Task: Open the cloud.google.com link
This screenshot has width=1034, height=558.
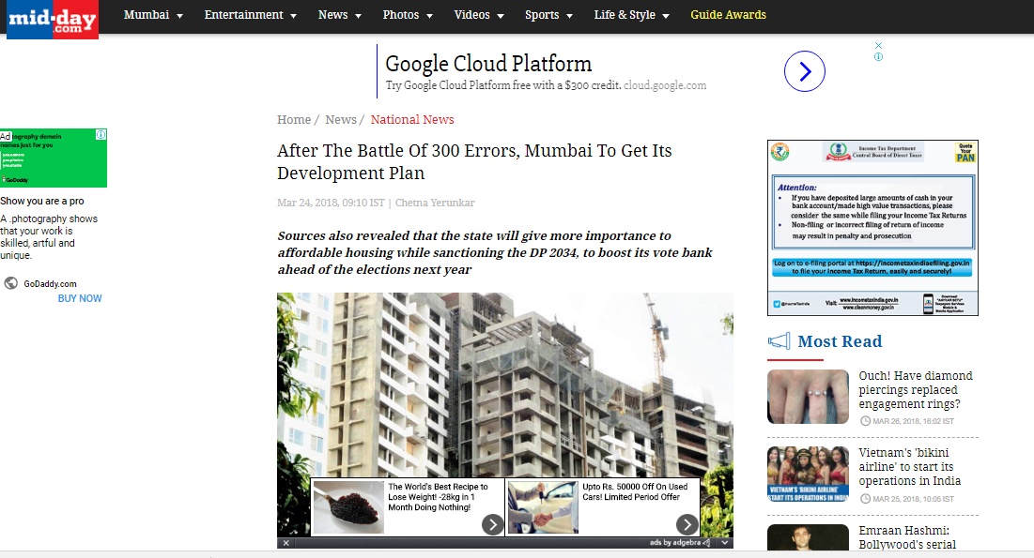Action: 665,85
